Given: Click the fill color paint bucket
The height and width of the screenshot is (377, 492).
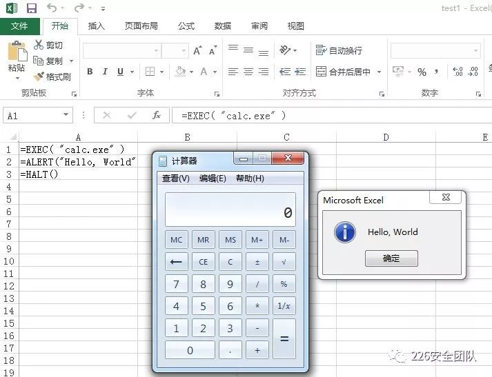Looking at the screenshot, I should click(x=180, y=72).
